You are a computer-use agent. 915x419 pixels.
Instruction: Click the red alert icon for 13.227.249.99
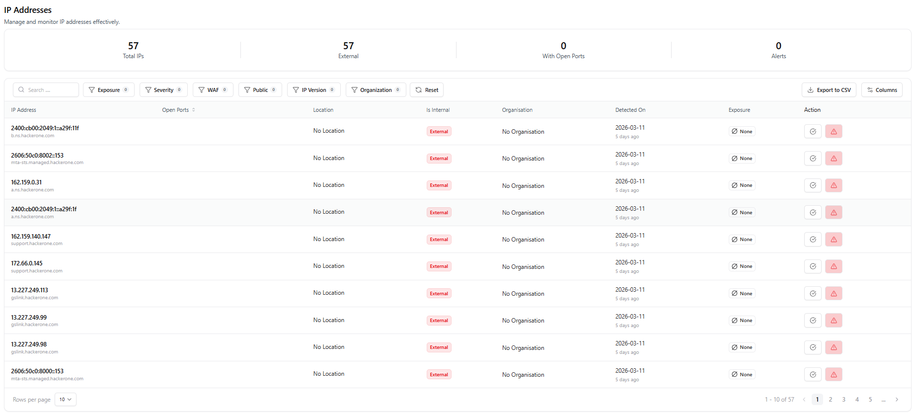click(834, 321)
